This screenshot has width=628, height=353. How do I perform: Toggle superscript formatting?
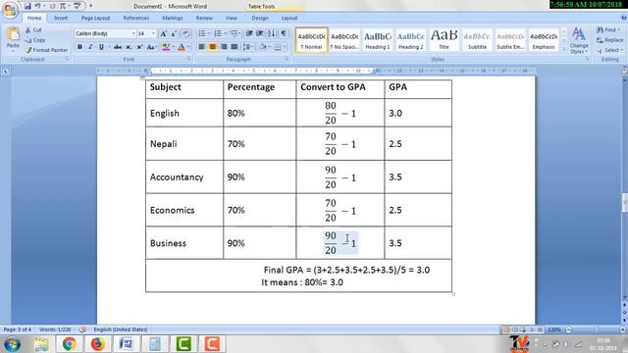tap(139, 47)
